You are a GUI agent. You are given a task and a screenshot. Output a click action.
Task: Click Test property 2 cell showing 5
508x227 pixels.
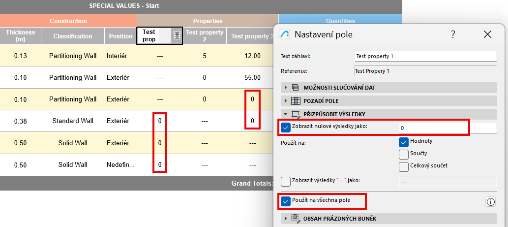[x=205, y=56]
